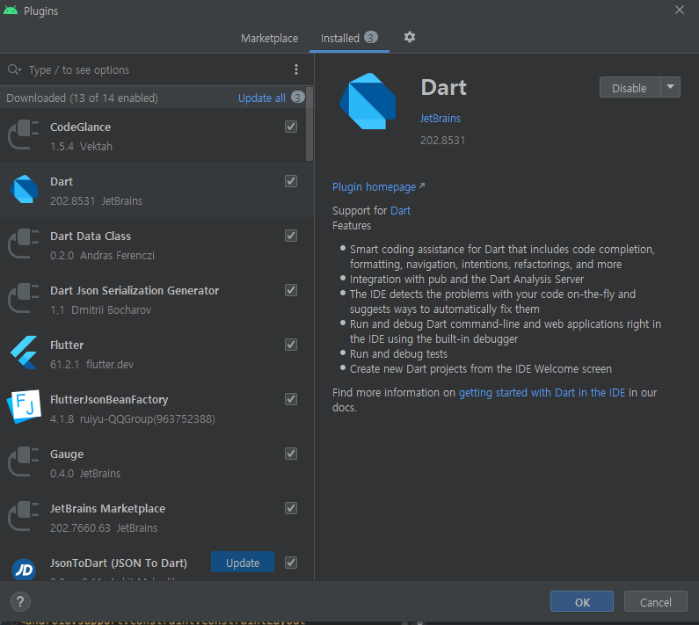699x625 pixels.
Task: Click the 'Downloaded (13 of 14 enabled)' header
Action: (x=82, y=98)
